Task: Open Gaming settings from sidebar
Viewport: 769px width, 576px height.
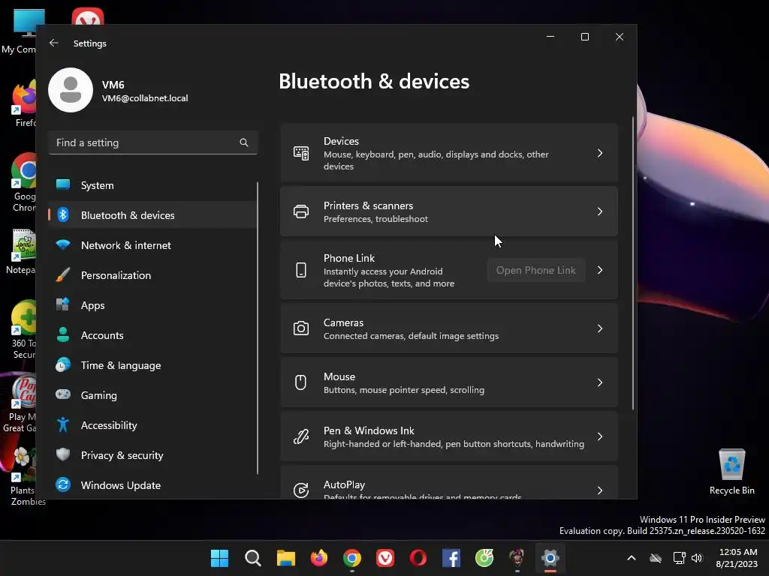Action: click(152, 395)
